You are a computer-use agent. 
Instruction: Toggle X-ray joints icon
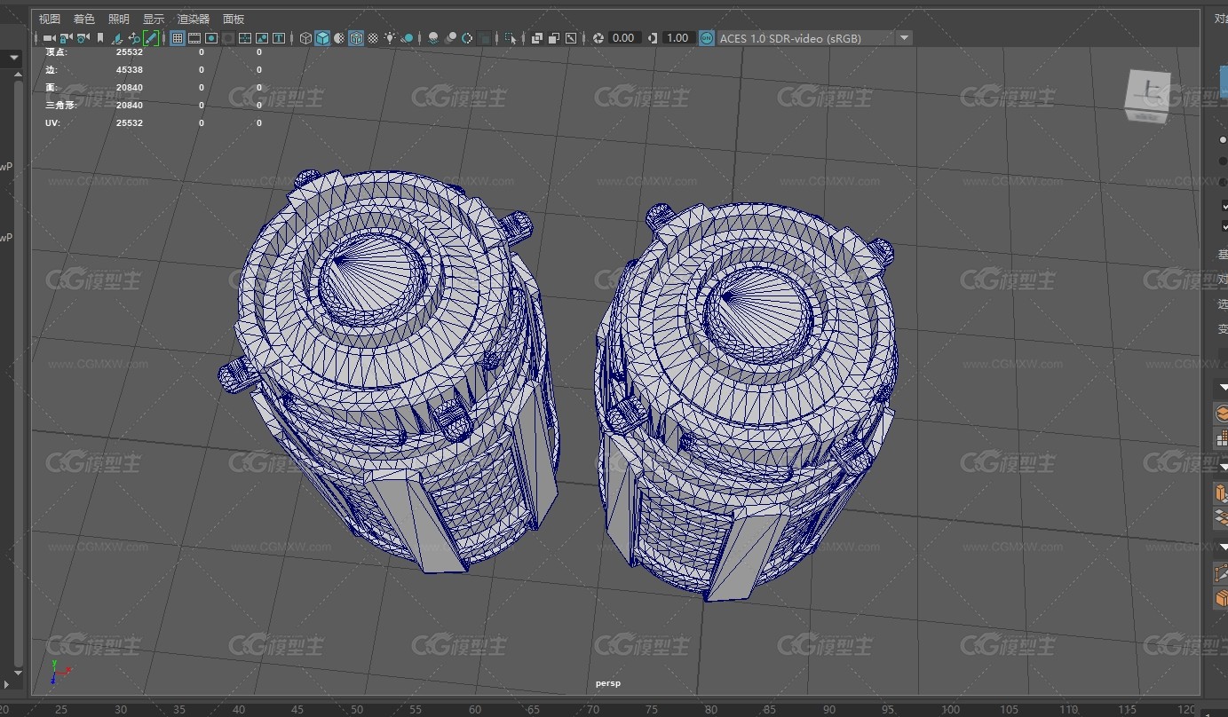(570, 38)
